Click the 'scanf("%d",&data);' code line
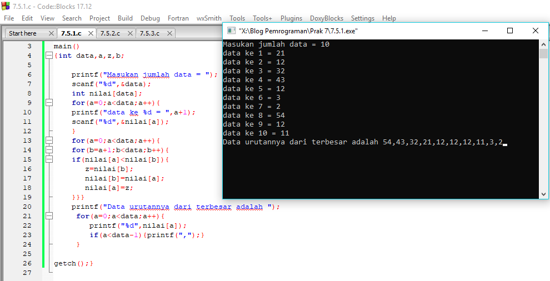Image resolution: width=550 pixels, height=281 pixels. tap(111, 84)
